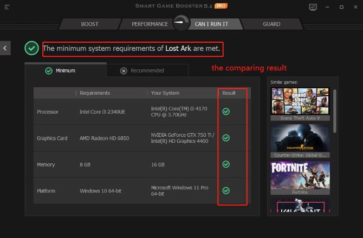363x238 pixels.
Task: Switch to the BOOST tab
Action: pyautogui.click(x=90, y=24)
